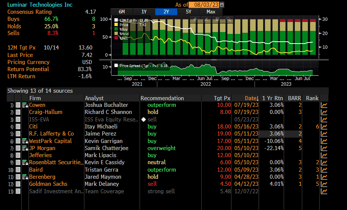Image resolution: width=347 pixels, height=210 pixels.
Task: Open the locked report icon for Berenberg
Action: coord(25,177)
